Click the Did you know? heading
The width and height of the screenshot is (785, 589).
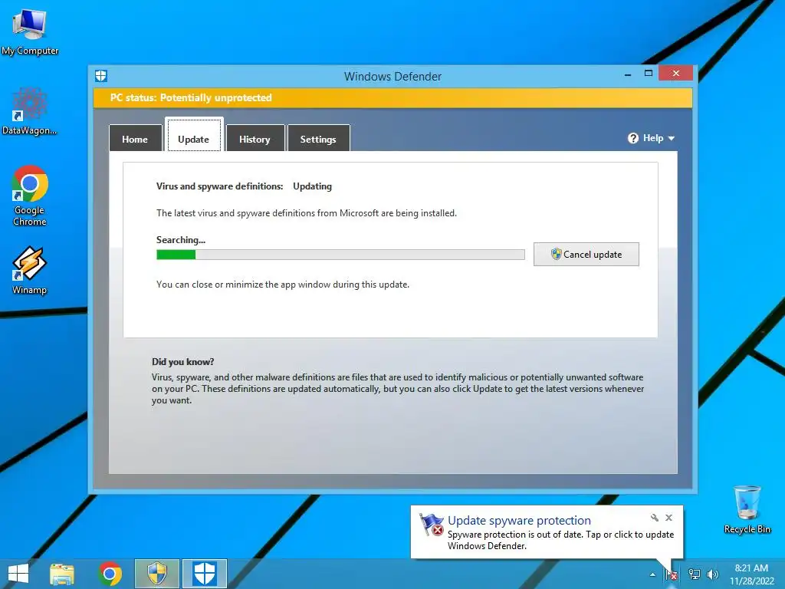coord(182,362)
